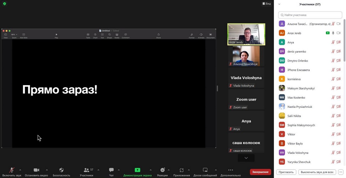Image resolution: width=346 pixels, height=178 pixels.
Task: Click the Реакции reactions icon
Action: coord(163,170)
